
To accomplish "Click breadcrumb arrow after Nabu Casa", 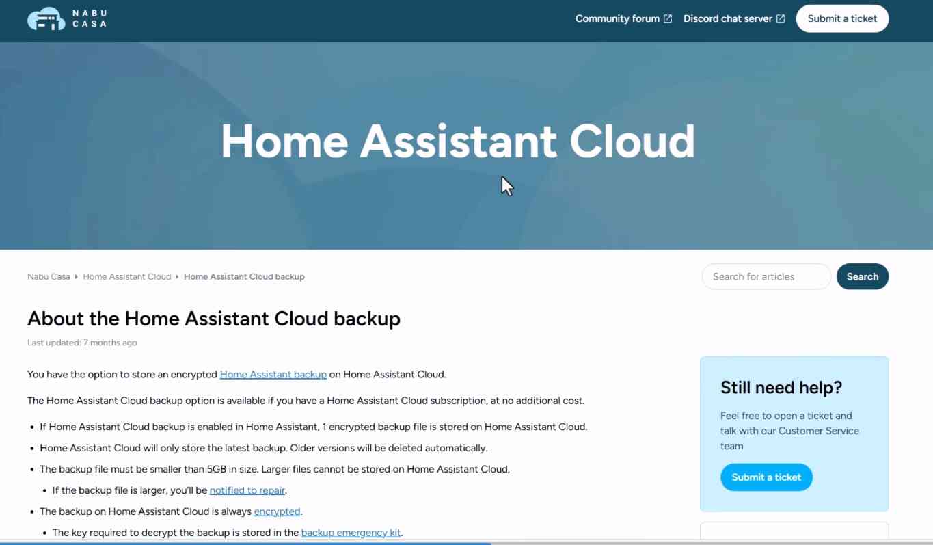I will pos(77,277).
